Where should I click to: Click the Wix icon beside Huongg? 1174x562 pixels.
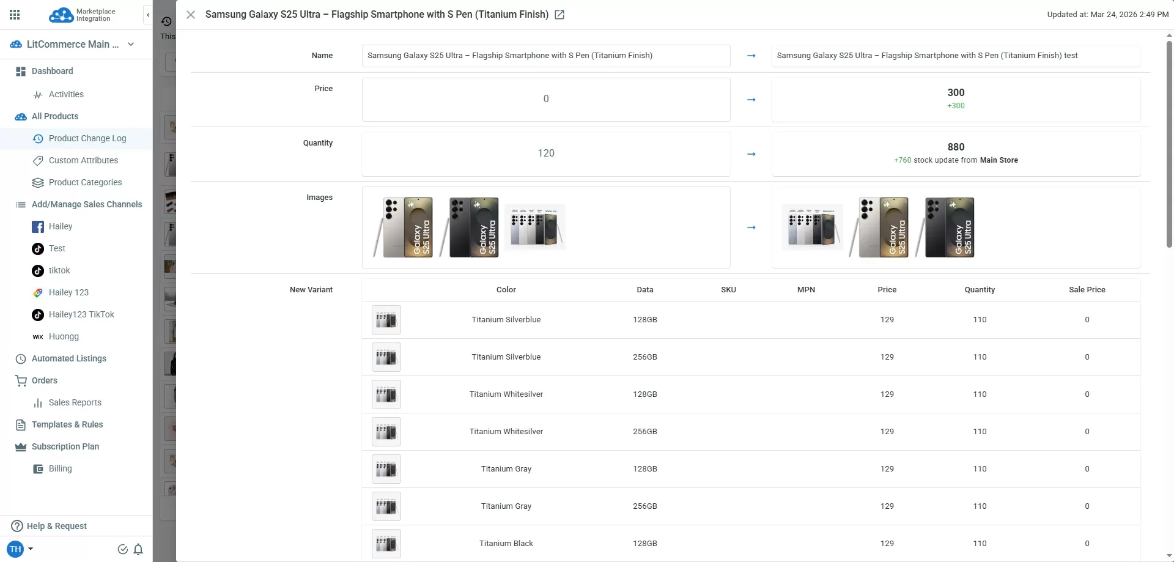(38, 337)
